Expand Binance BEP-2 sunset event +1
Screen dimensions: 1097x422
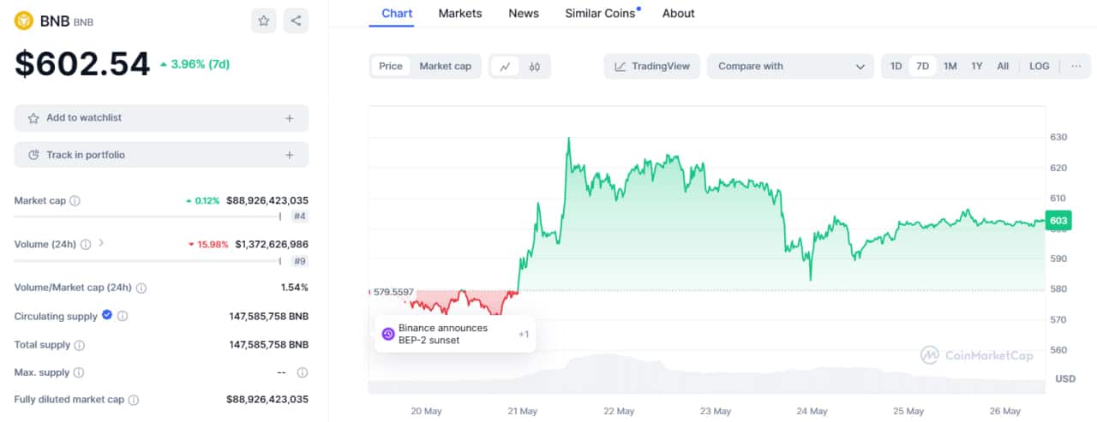click(523, 334)
